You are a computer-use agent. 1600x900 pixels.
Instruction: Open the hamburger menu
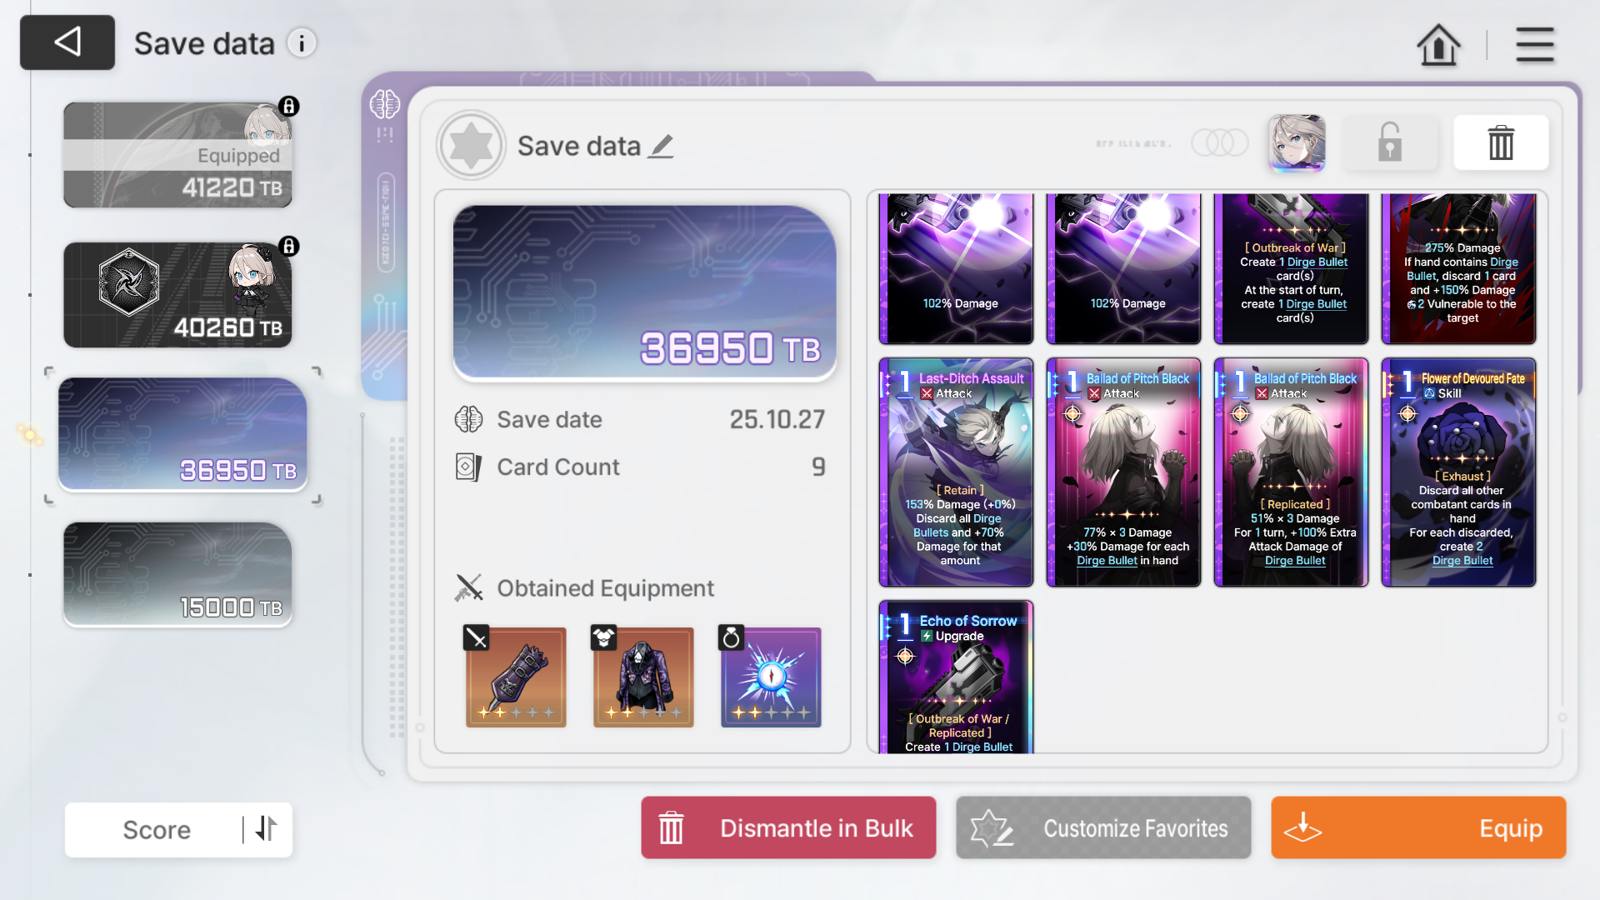(x=1534, y=44)
